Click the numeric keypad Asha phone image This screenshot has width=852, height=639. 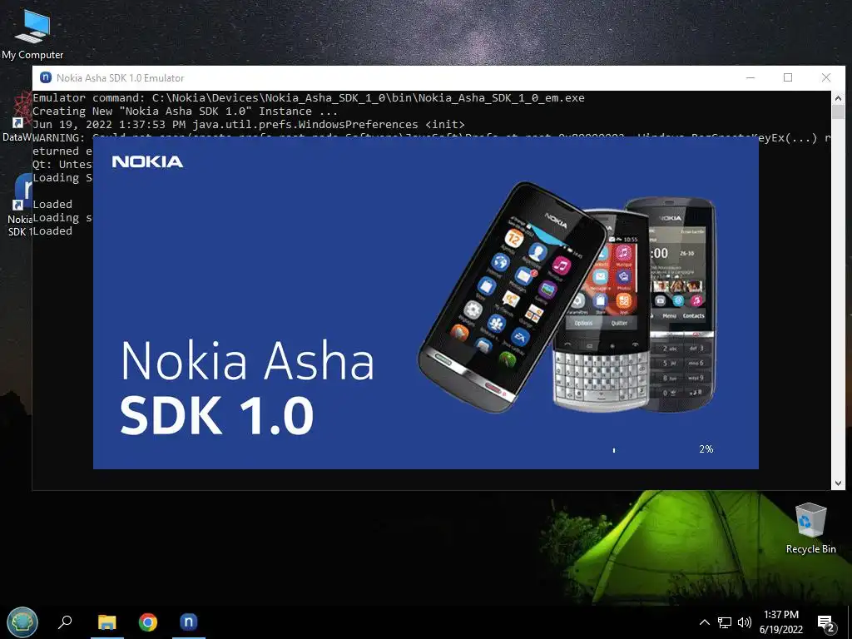coord(682,305)
